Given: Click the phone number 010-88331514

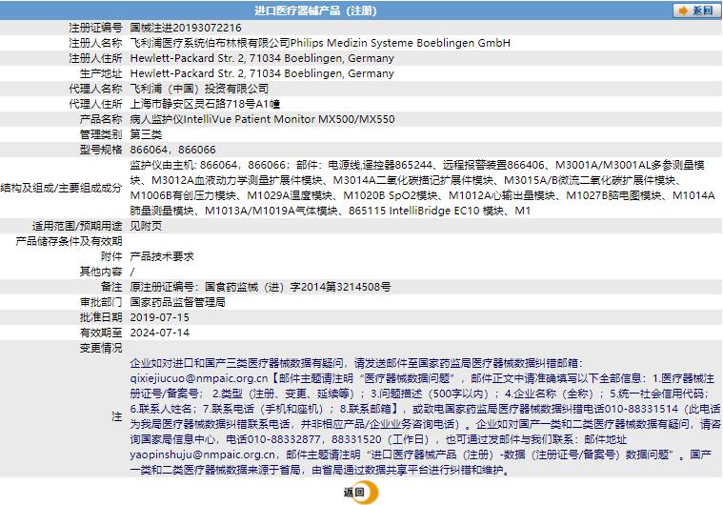Looking at the screenshot, I should [x=641, y=409].
